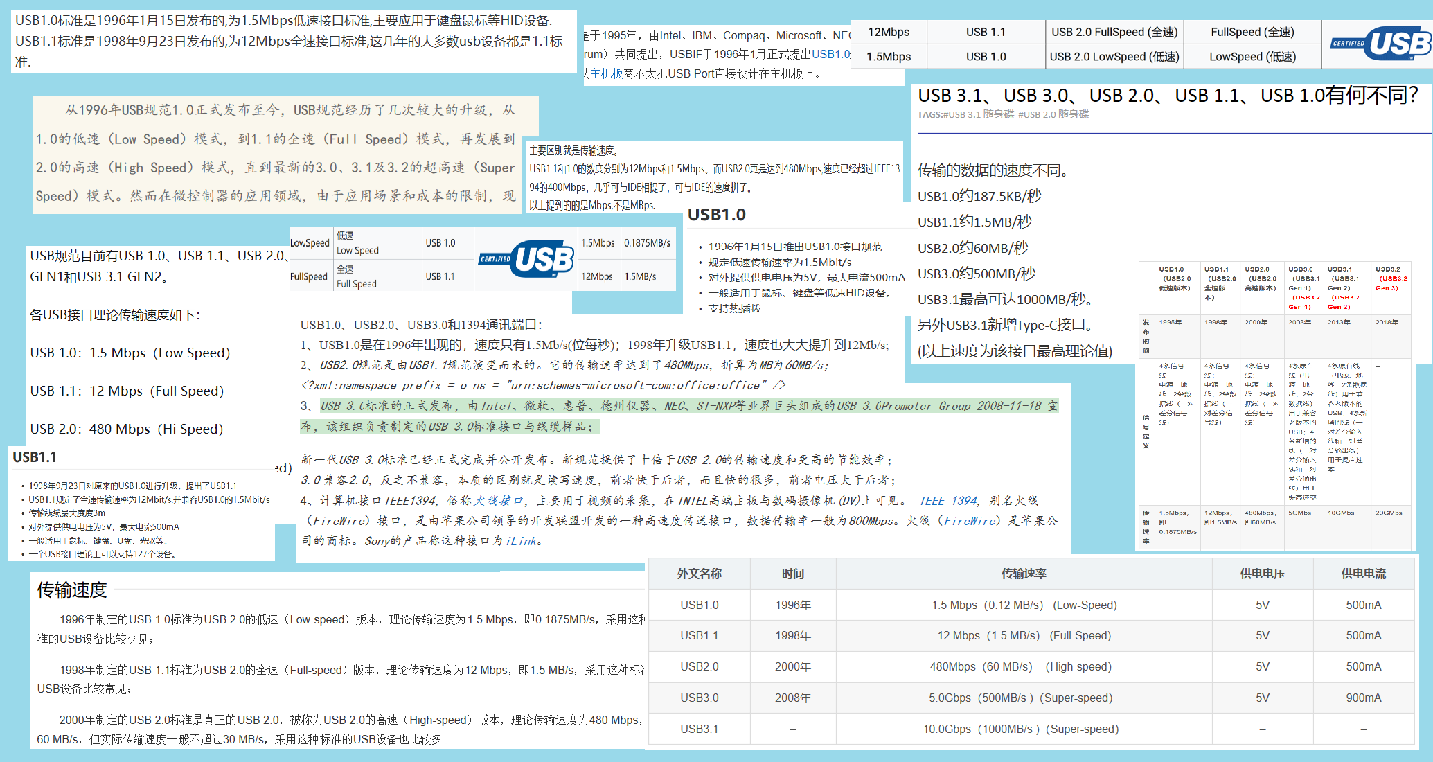This screenshot has width=1433, height=762.
Task: Click the 12Mbps cell next to USB 1.1
Action: click(889, 31)
